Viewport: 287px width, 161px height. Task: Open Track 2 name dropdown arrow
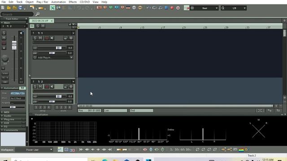coord(73,81)
